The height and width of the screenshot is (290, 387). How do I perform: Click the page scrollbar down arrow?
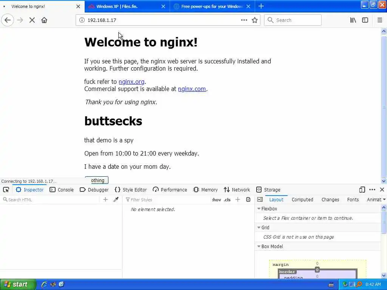tap(384, 181)
